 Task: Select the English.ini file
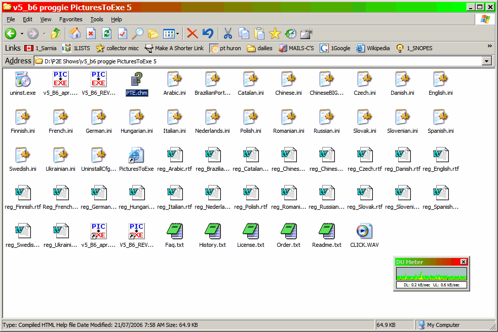point(441,84)
